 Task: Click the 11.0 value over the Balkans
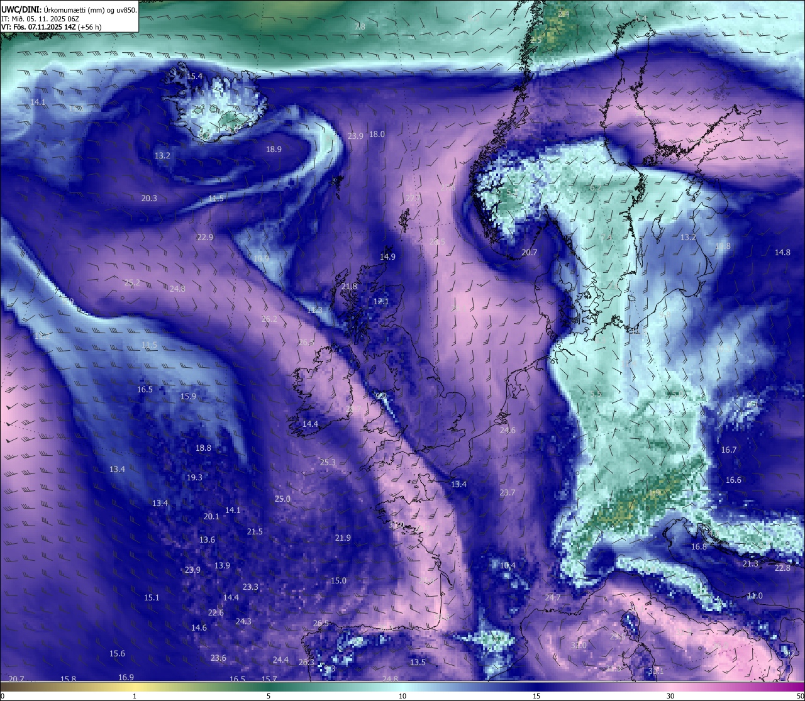click(755, 596)
